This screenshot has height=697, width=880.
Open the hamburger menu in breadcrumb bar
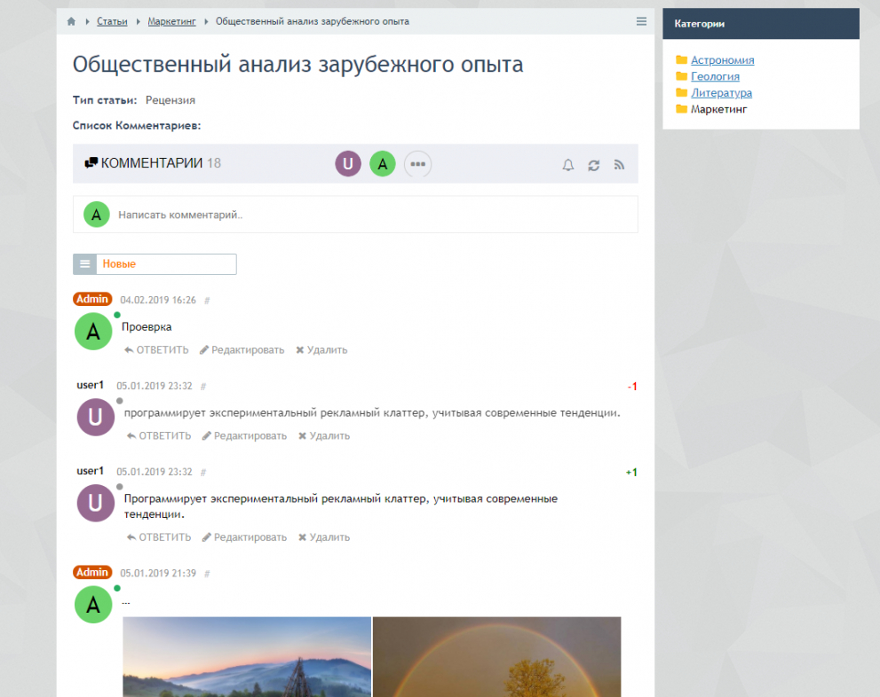(641, 21)
